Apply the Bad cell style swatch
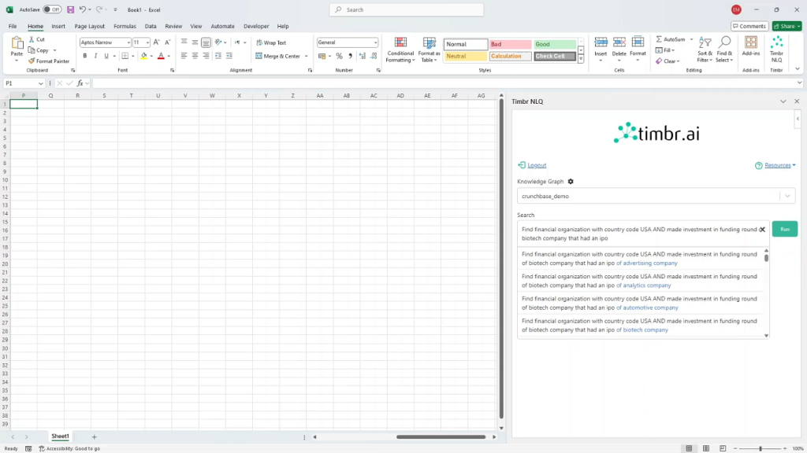This screenshot has height=453, width=807. coord(510,44)
